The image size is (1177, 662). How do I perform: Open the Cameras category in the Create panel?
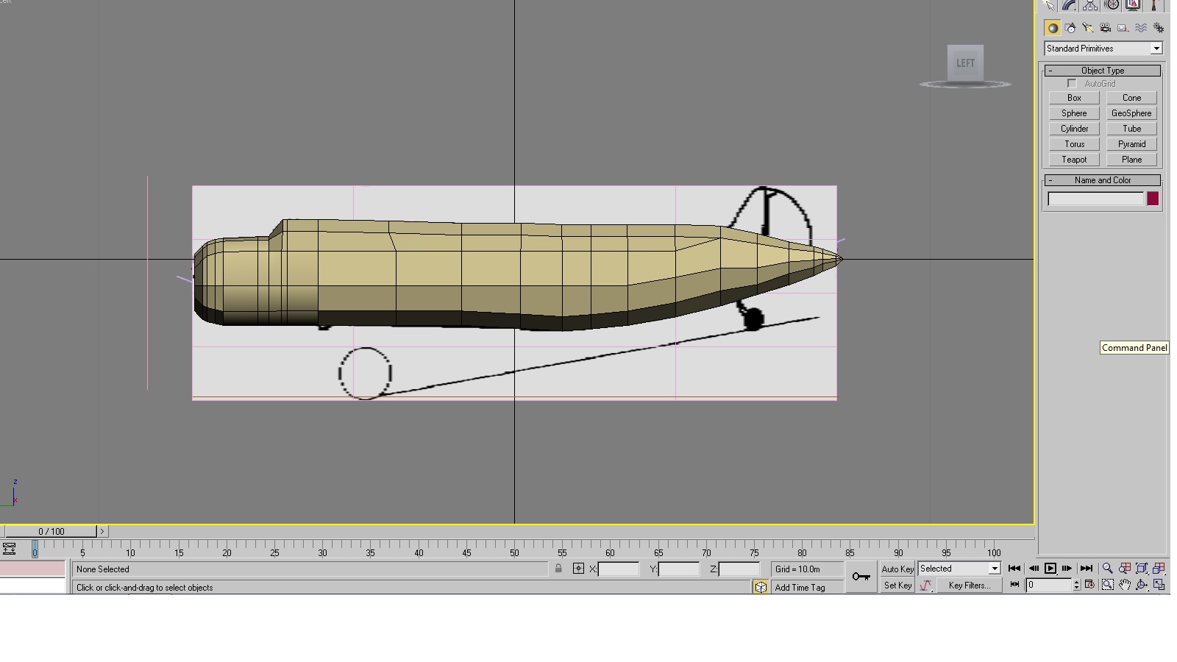pos(1106,28)
